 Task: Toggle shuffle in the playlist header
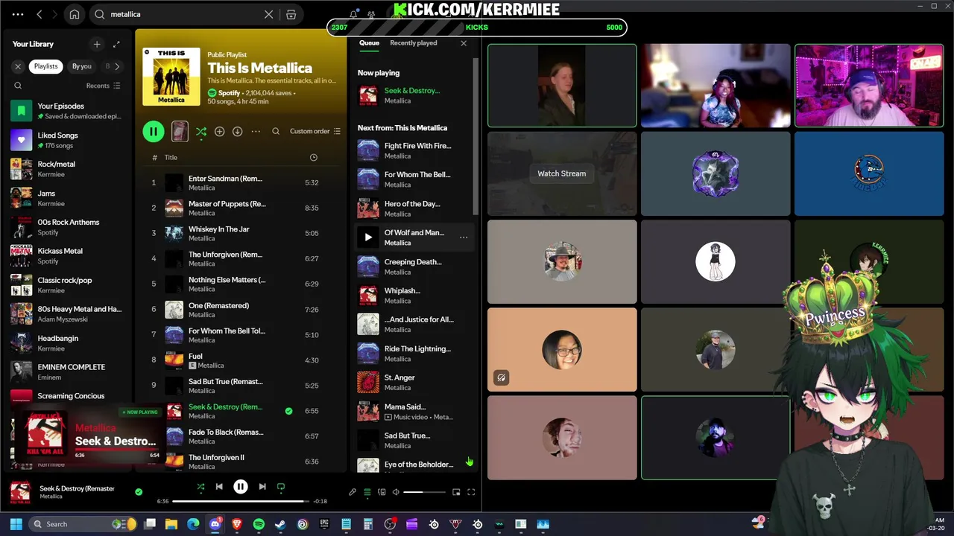(201, 132)
